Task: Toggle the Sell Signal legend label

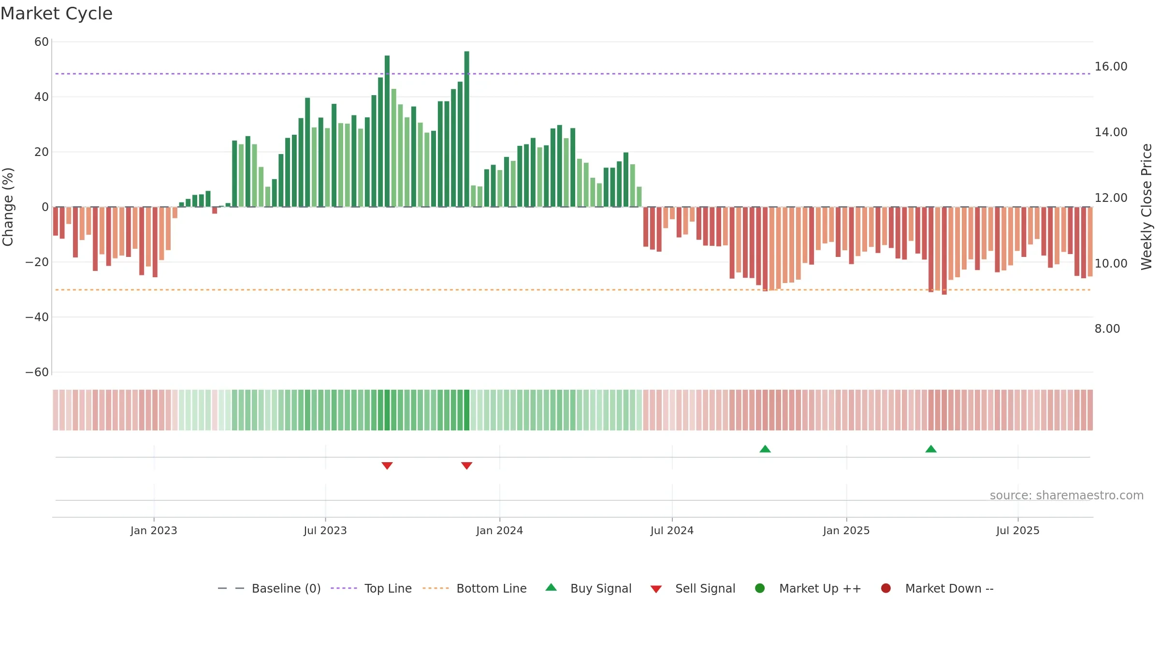Action: [705, 588]
